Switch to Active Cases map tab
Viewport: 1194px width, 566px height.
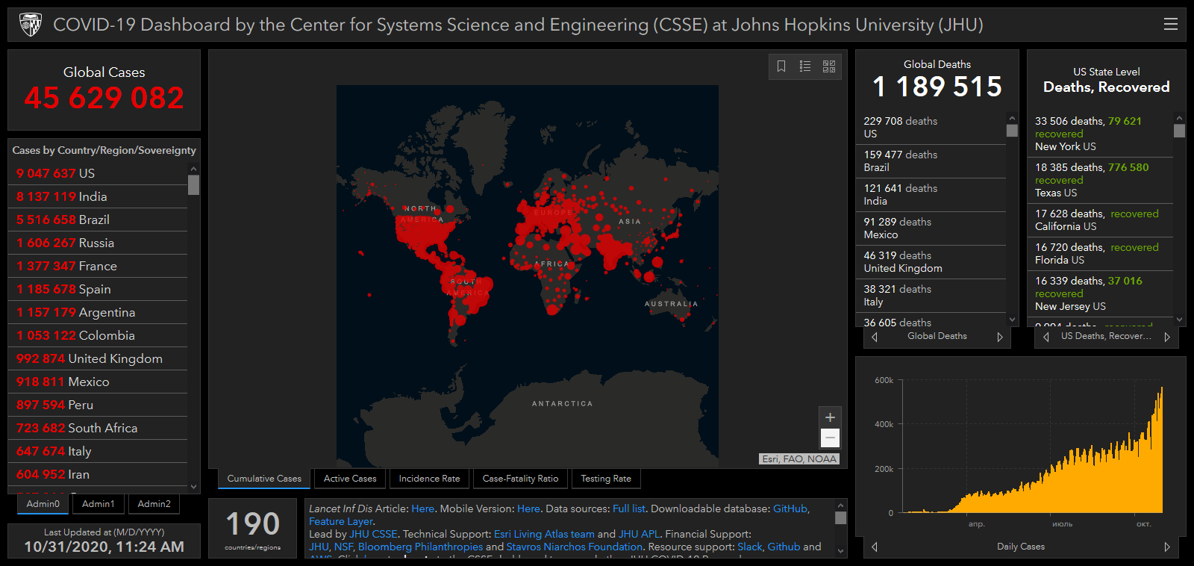350,479
